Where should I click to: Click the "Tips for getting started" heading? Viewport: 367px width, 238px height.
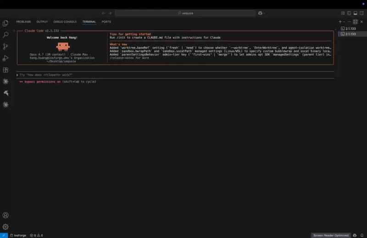coord(130,34)
